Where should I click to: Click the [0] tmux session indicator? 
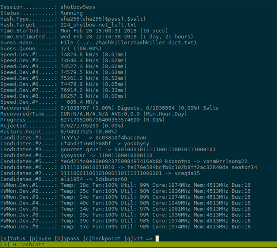click(5, 245)
